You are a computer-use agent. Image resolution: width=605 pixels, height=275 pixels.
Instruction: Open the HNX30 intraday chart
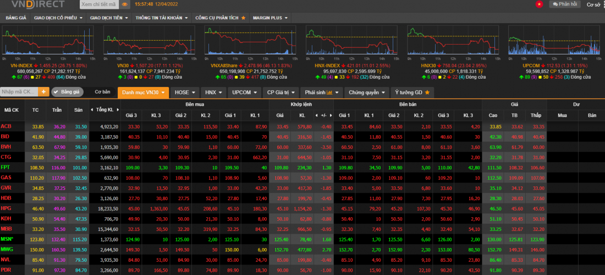tap(453, 40)
